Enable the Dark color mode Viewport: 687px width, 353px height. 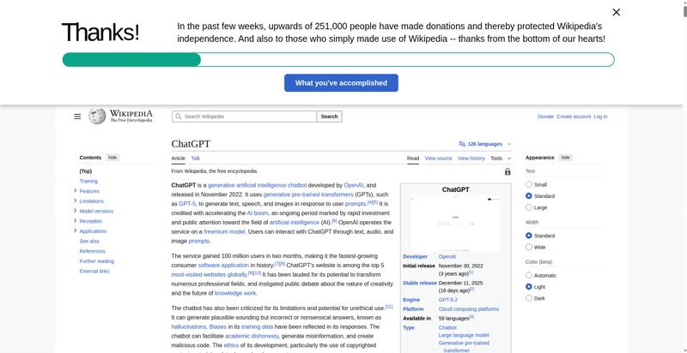coord(529,298)
